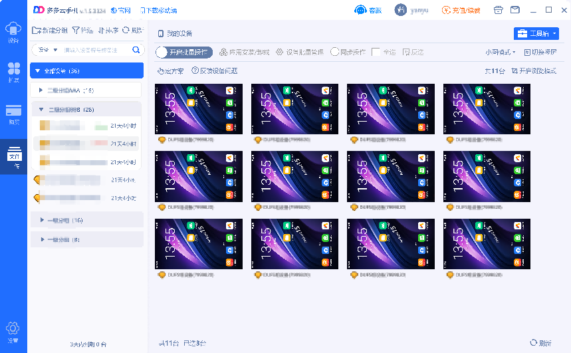Open the 工具箱 toolbox dropdown
Viewport: 571px width, 353px height.
[x=536, y=33]
